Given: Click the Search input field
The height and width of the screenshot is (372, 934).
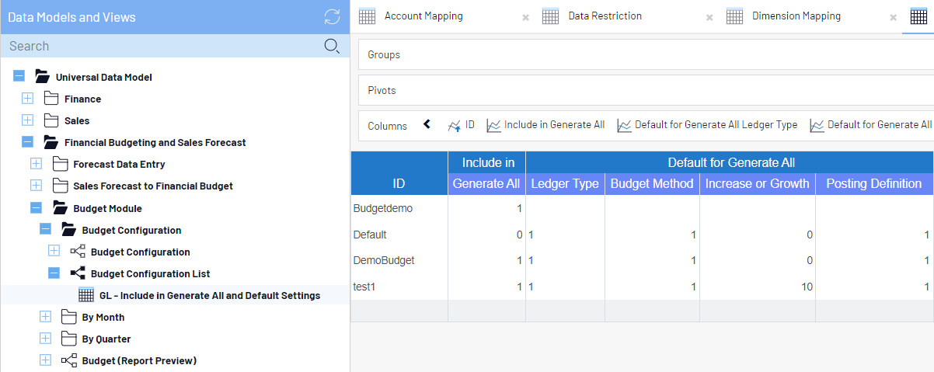Looking at the screenshot, I should tap(163, 46).
